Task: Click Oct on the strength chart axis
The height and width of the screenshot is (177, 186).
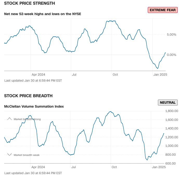Action: click(115, 75)
